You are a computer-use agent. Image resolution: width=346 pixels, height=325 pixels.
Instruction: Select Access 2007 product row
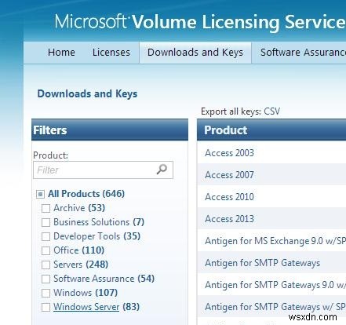click(271, 175)
